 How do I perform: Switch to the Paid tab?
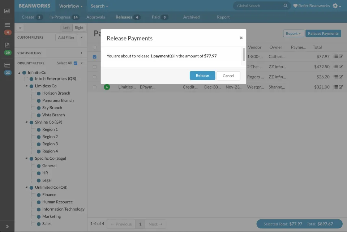pyautogui.click(x=160, y=17)
